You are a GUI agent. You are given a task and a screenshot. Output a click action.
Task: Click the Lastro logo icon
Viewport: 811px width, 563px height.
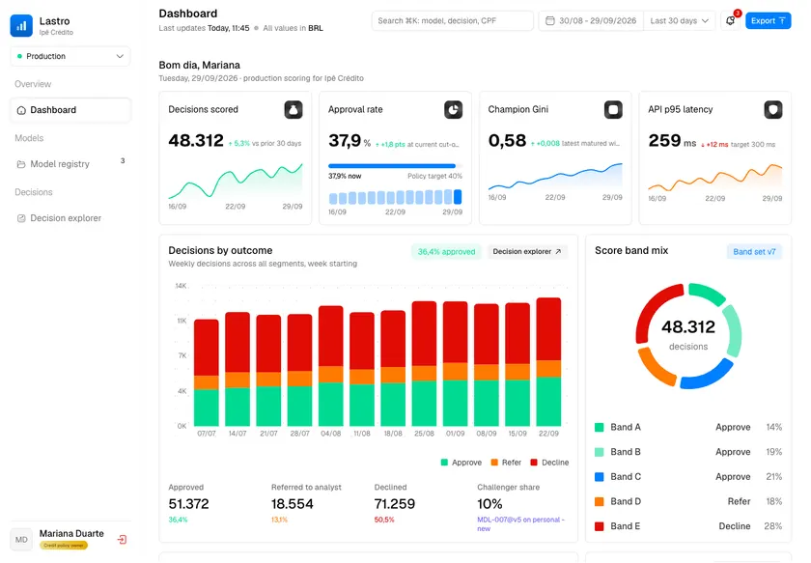(x=21, y=25)
